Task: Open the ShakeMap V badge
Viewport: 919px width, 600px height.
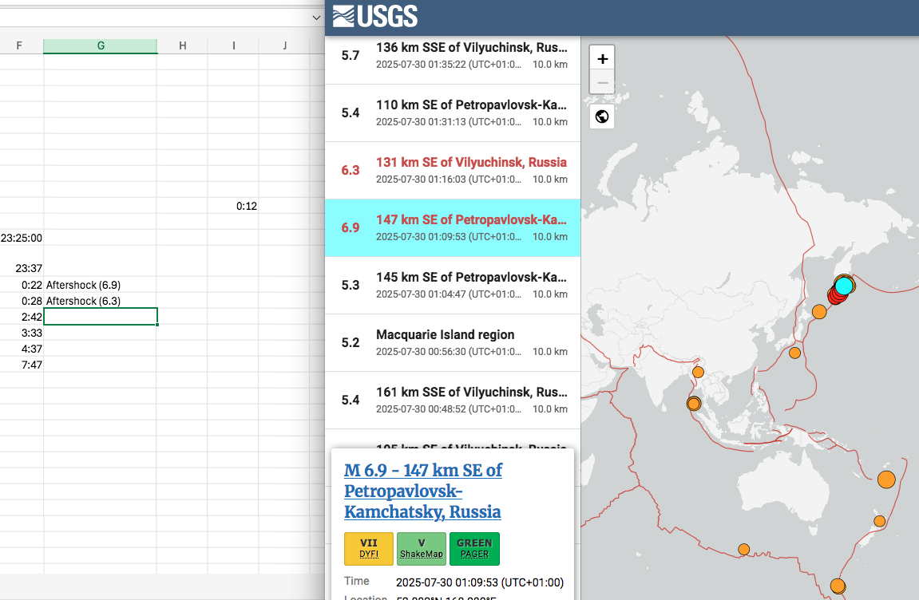Action: [422, 548]
